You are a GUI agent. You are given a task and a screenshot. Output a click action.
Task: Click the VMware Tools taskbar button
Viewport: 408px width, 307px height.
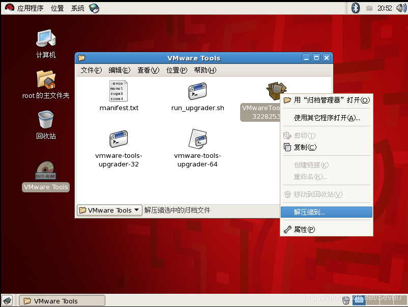click(62, 301)
